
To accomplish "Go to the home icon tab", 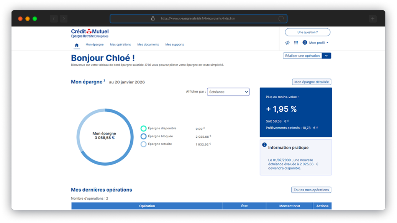I will click(77, 45).
